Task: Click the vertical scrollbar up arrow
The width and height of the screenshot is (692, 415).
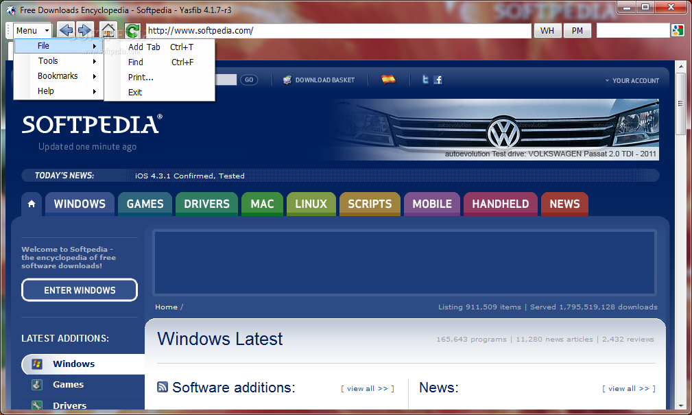Action: pyautogui.click(x=681, y=67)
